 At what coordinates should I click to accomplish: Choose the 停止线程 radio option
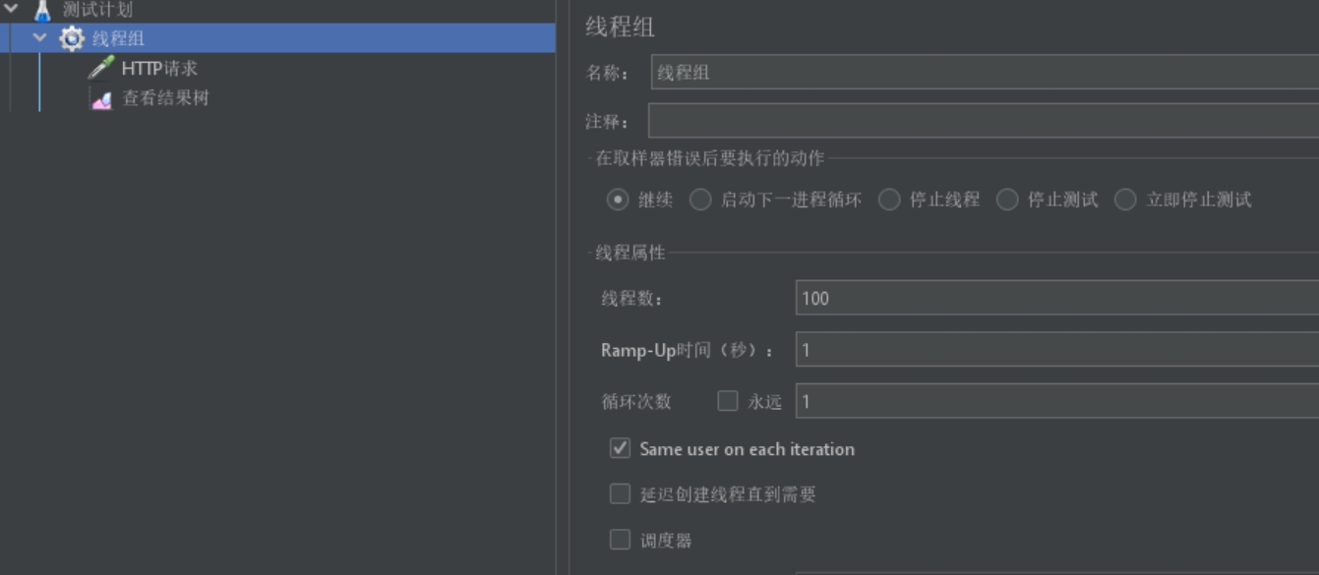click(889, 200)
